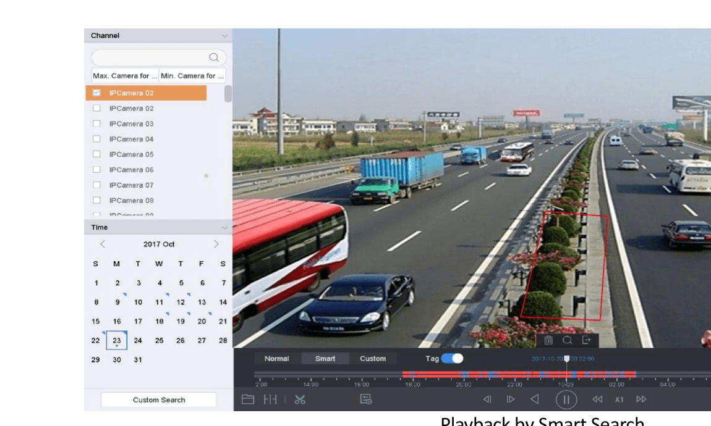711x426 pixels.
Task: Click the 2017-10-23 00:02:50 timestamp
Action: (563, 359)
